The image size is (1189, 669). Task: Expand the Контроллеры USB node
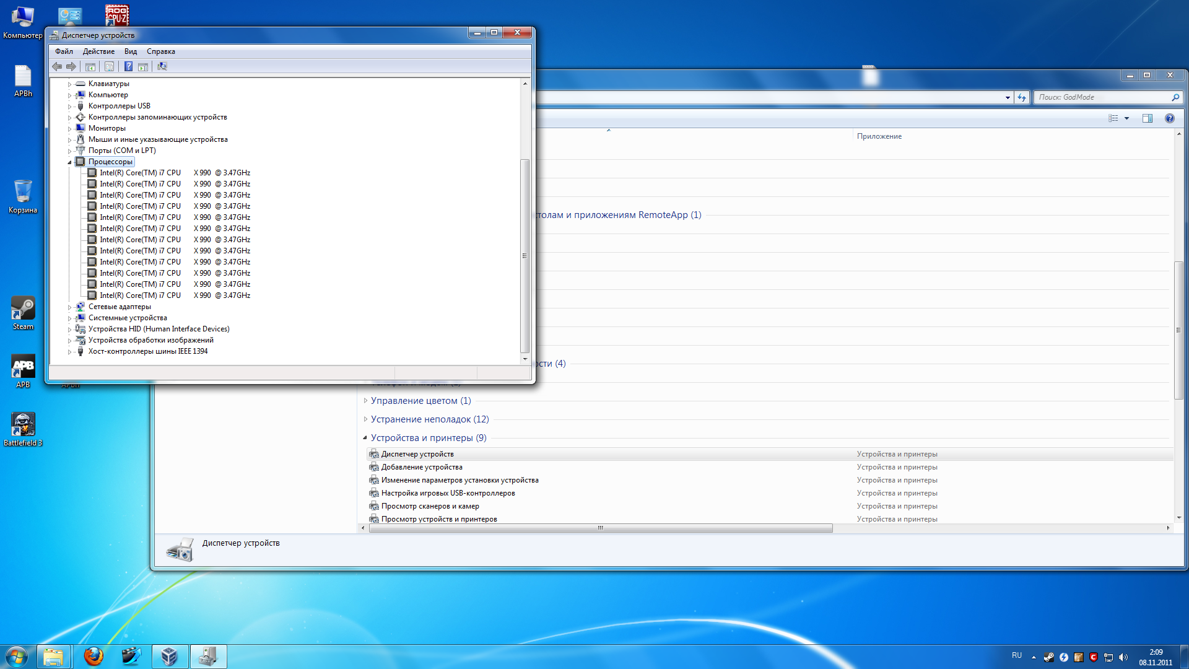coord(69,107)
